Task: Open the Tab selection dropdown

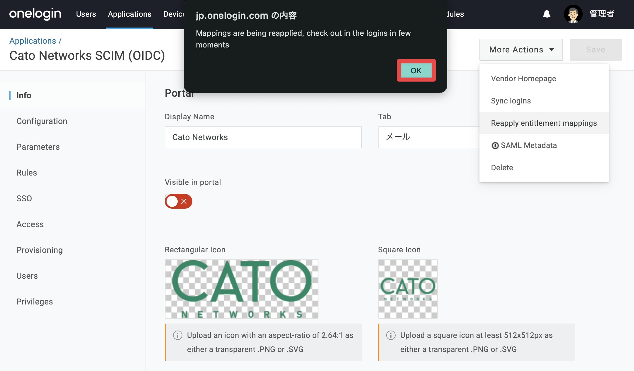Action: coord(429,137)
